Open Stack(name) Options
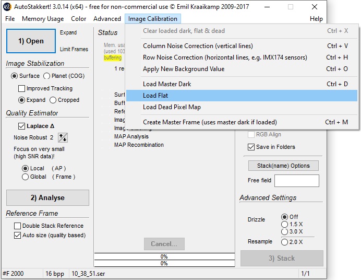This screenshot has width=361, height=280. (x=283, y=166)
